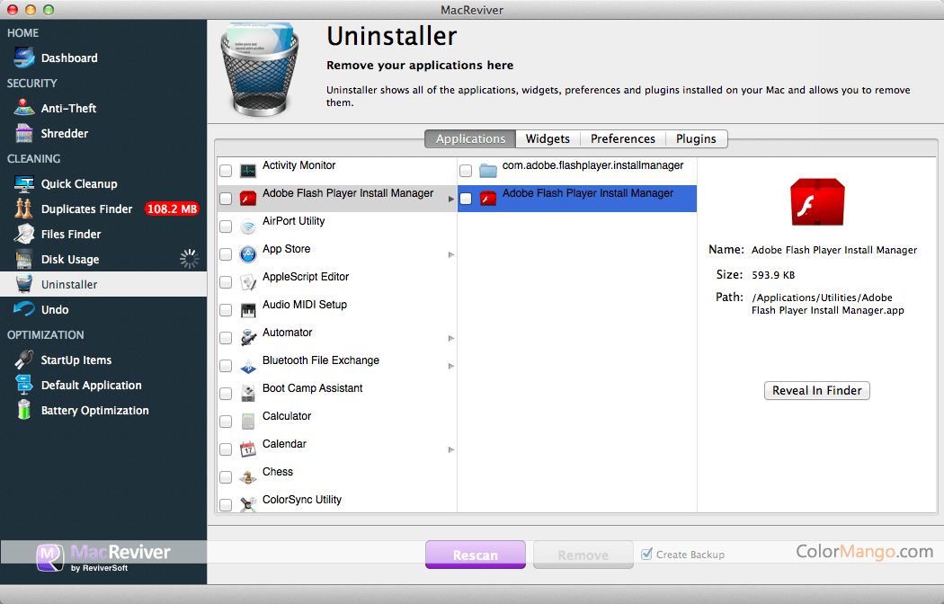The height and width of the screenshot is (604, 944).
Task: Expand Automator's related files arrow
Action: pos(451,339)
